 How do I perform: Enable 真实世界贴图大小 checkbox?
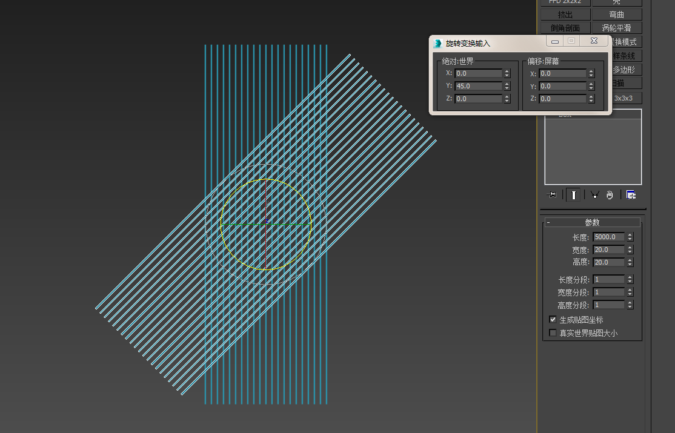pos(553,332)
